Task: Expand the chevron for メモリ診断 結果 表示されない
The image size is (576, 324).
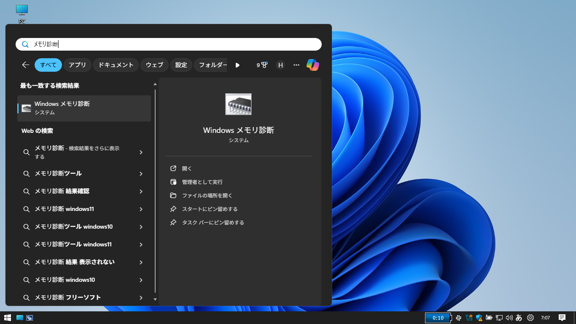Action: [141, 262]
